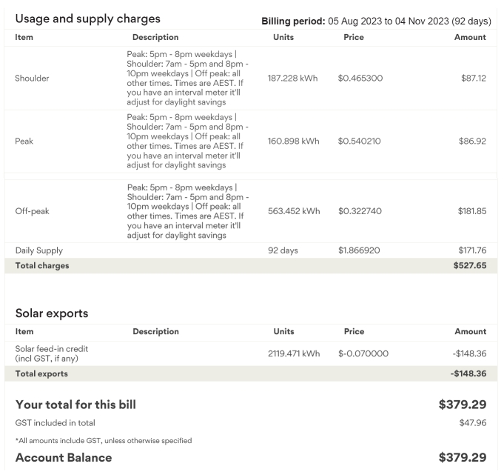Click the 187.228 kWh units value

[x=293, y=78]
